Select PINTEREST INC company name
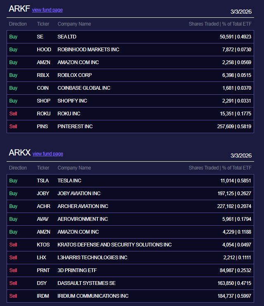This screenshot has height=306, width=264. [x=75, y=127]
